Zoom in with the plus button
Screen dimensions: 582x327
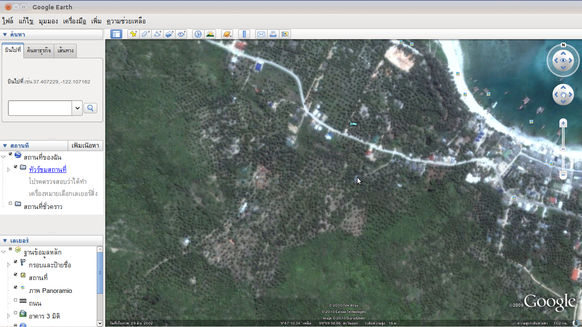pos(563,123)
